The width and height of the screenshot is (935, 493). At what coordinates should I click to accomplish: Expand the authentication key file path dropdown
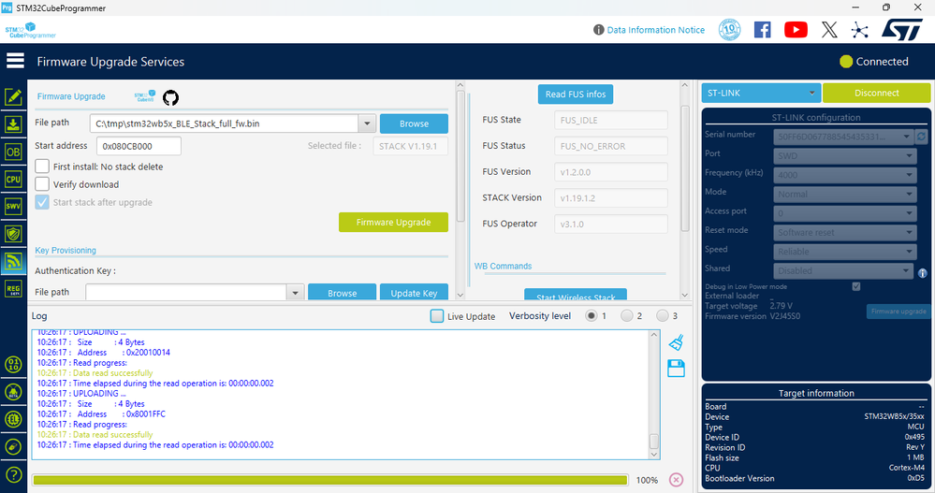pyautogui.click(x=295, y=293)
